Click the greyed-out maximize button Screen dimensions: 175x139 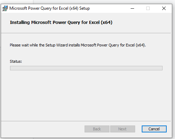148,8
